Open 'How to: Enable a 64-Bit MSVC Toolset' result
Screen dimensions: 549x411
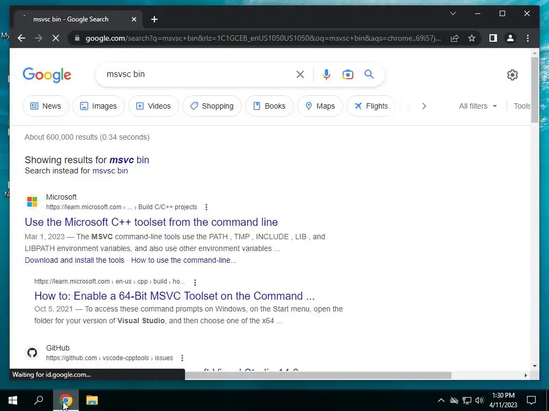click(x=174, y=296)
